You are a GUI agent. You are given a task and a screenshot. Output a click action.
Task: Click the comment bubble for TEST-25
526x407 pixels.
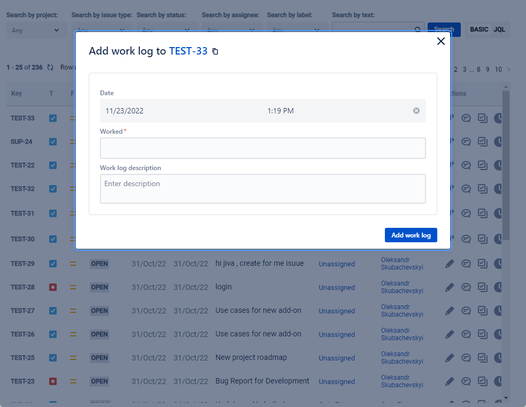coord(466,358)
